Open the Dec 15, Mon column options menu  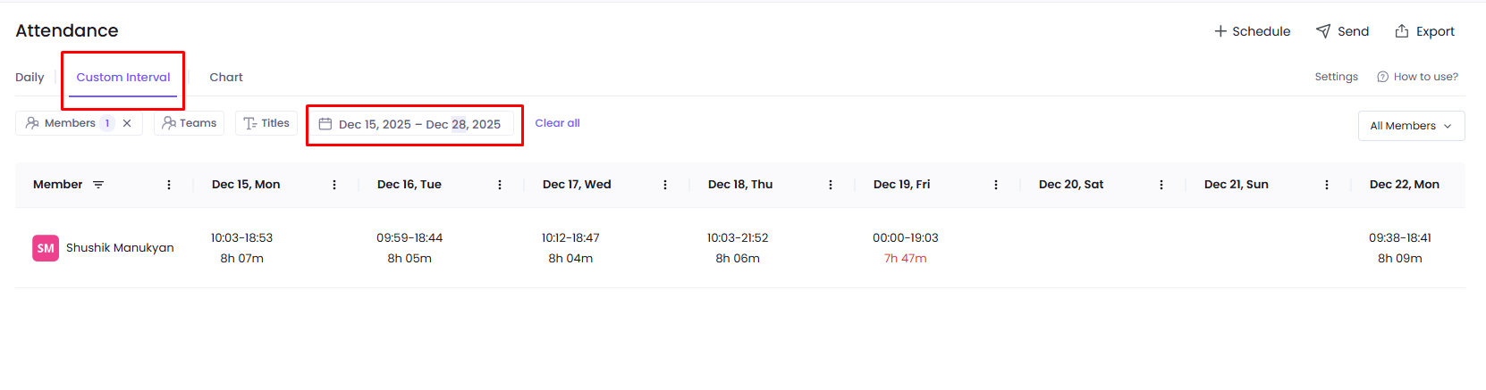(334, 185)
